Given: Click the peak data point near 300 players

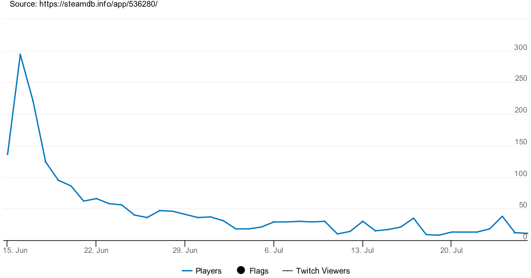Looking at the screenshot, I should tap(20, 54).
